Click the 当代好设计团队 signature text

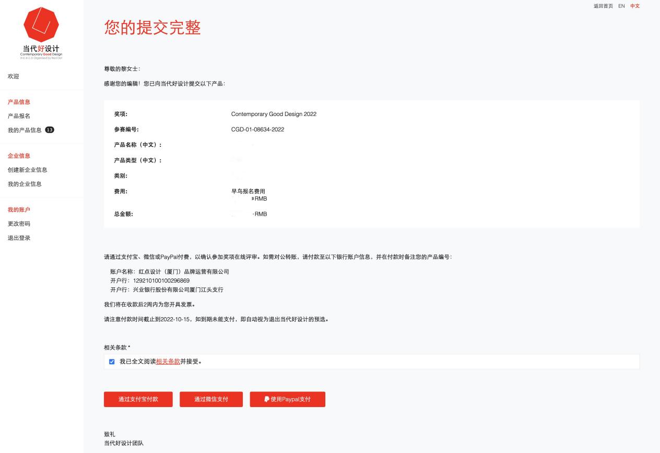click(124, 443)
